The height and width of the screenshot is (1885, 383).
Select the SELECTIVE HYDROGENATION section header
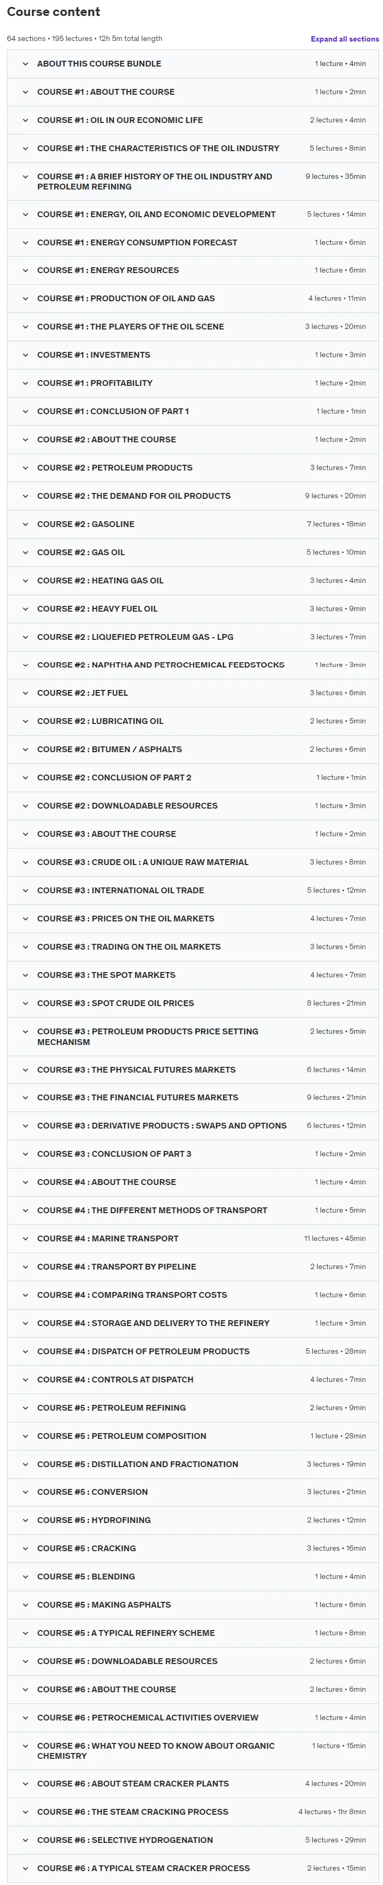click(x=193, y=1840)
